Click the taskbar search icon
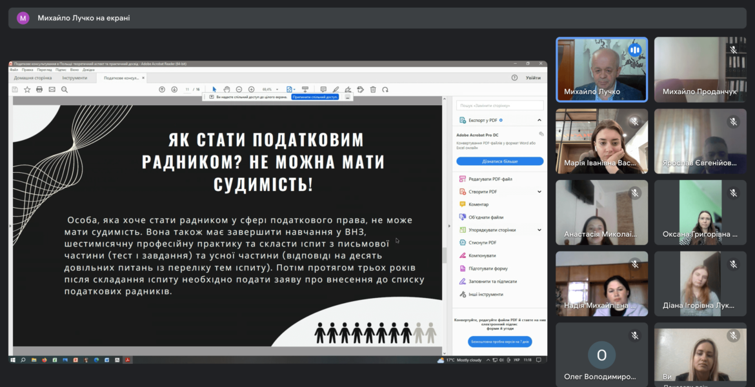 [23, 360]
